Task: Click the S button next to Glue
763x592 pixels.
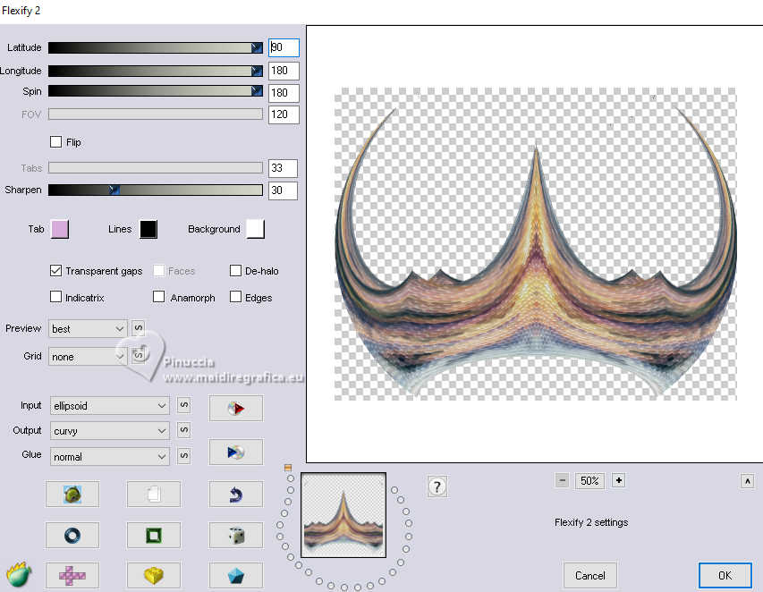Action: (x=183, y=456)
